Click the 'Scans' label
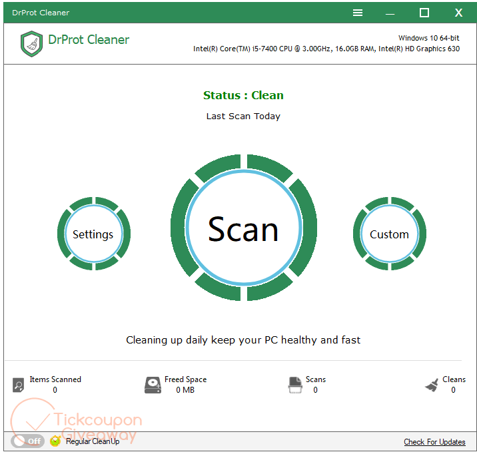 (316, 379)
